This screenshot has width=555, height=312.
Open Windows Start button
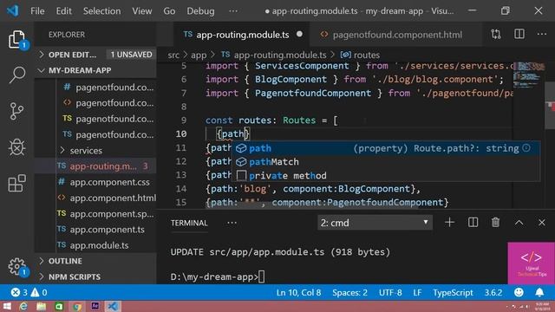(6, 306)
